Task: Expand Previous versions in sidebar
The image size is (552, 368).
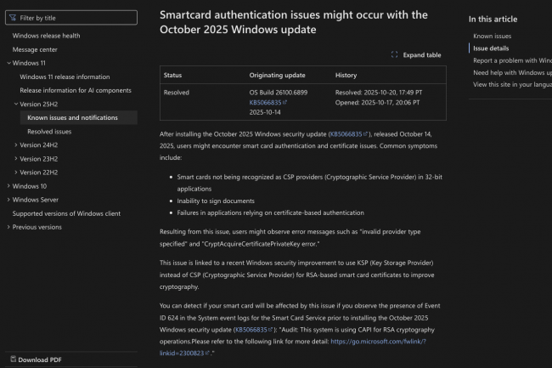Action: point(8,227)
